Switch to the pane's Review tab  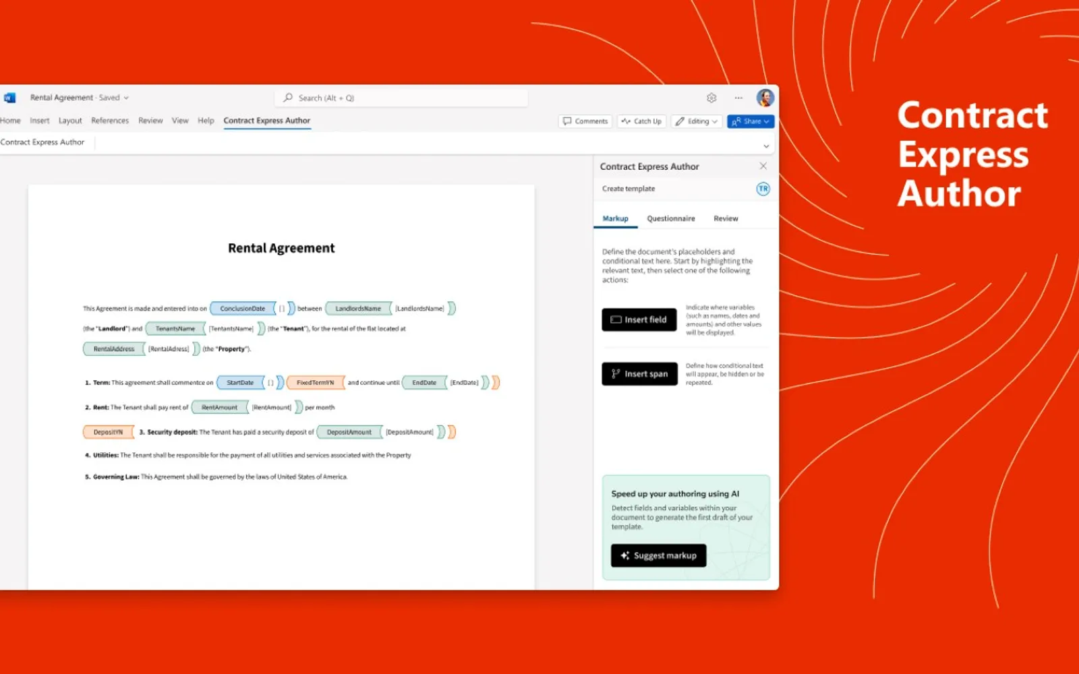[x=726, y=218]
